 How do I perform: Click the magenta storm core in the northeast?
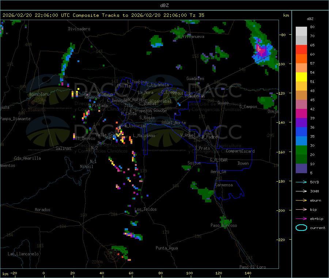261,50
